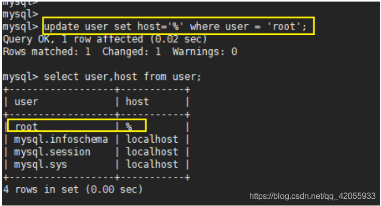Click the '4 rows in set' result line
This screenshot has height=206, width=381.
click(x=73, y=189)
